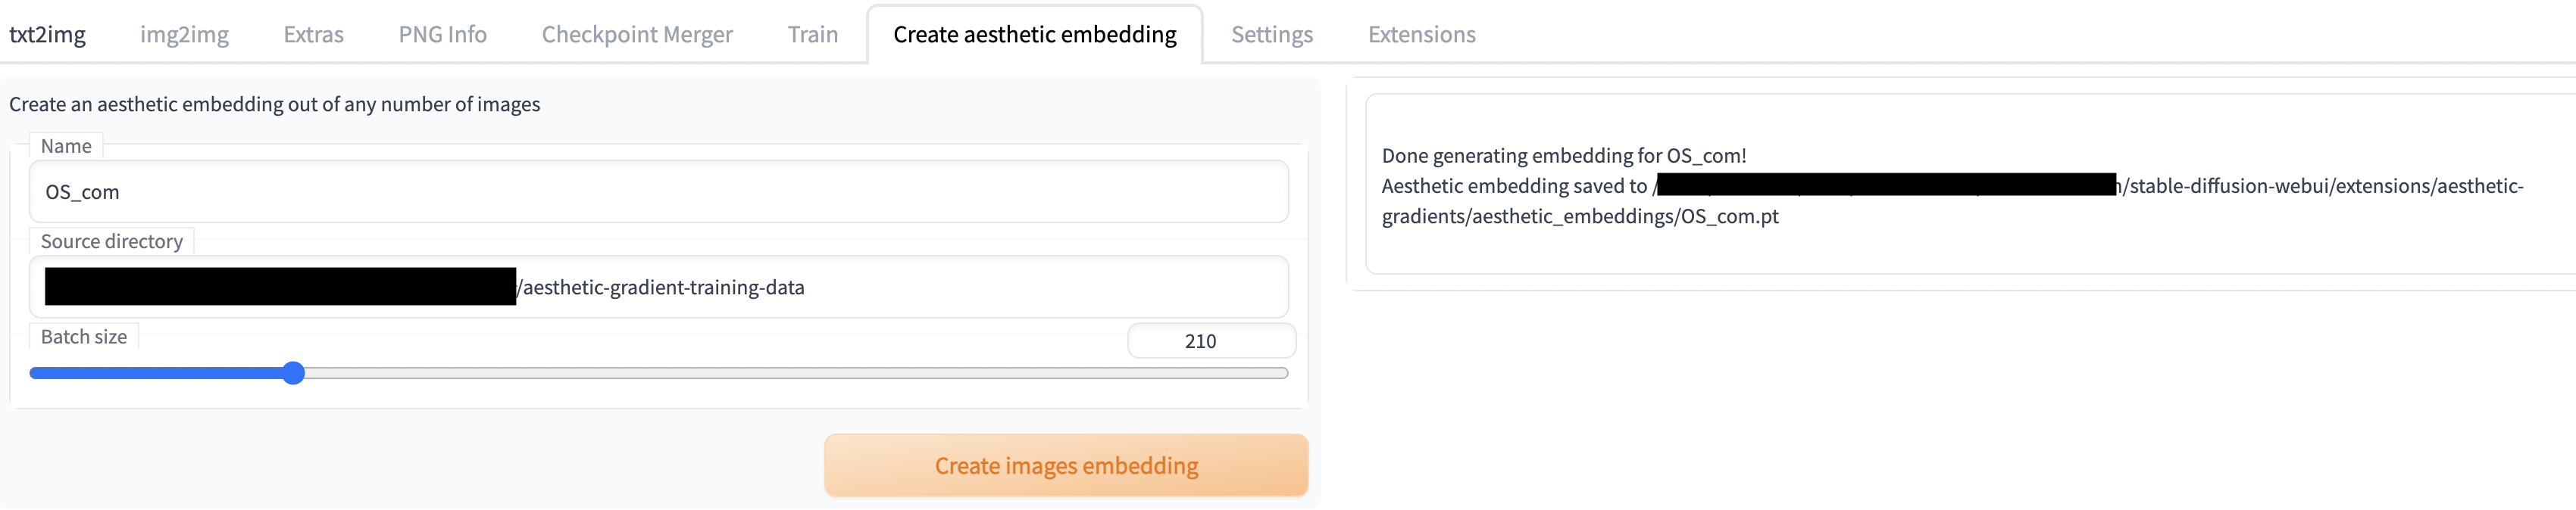Click the Batch size slider handle
This screenshot has width=2576, height=510.
(293, 372)
